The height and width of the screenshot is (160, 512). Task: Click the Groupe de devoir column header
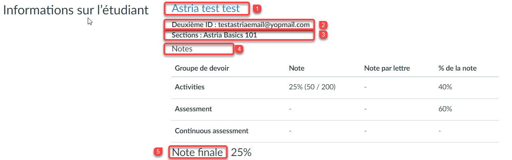pyautogui.click(x=202, y=68)
